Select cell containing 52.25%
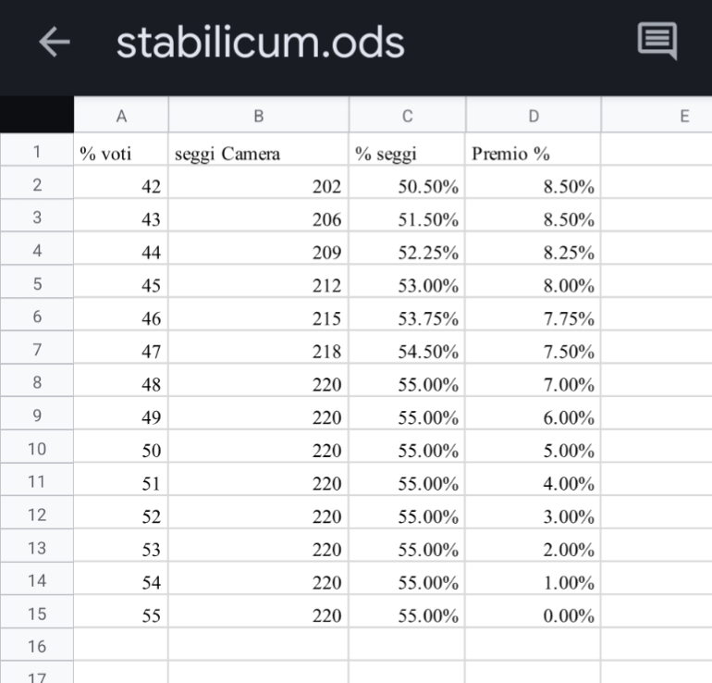 pyautogui.click(x=407, y=249)
